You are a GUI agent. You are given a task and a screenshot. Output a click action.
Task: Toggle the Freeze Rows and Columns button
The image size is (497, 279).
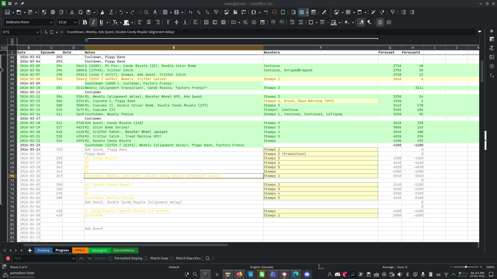point(302,12)
